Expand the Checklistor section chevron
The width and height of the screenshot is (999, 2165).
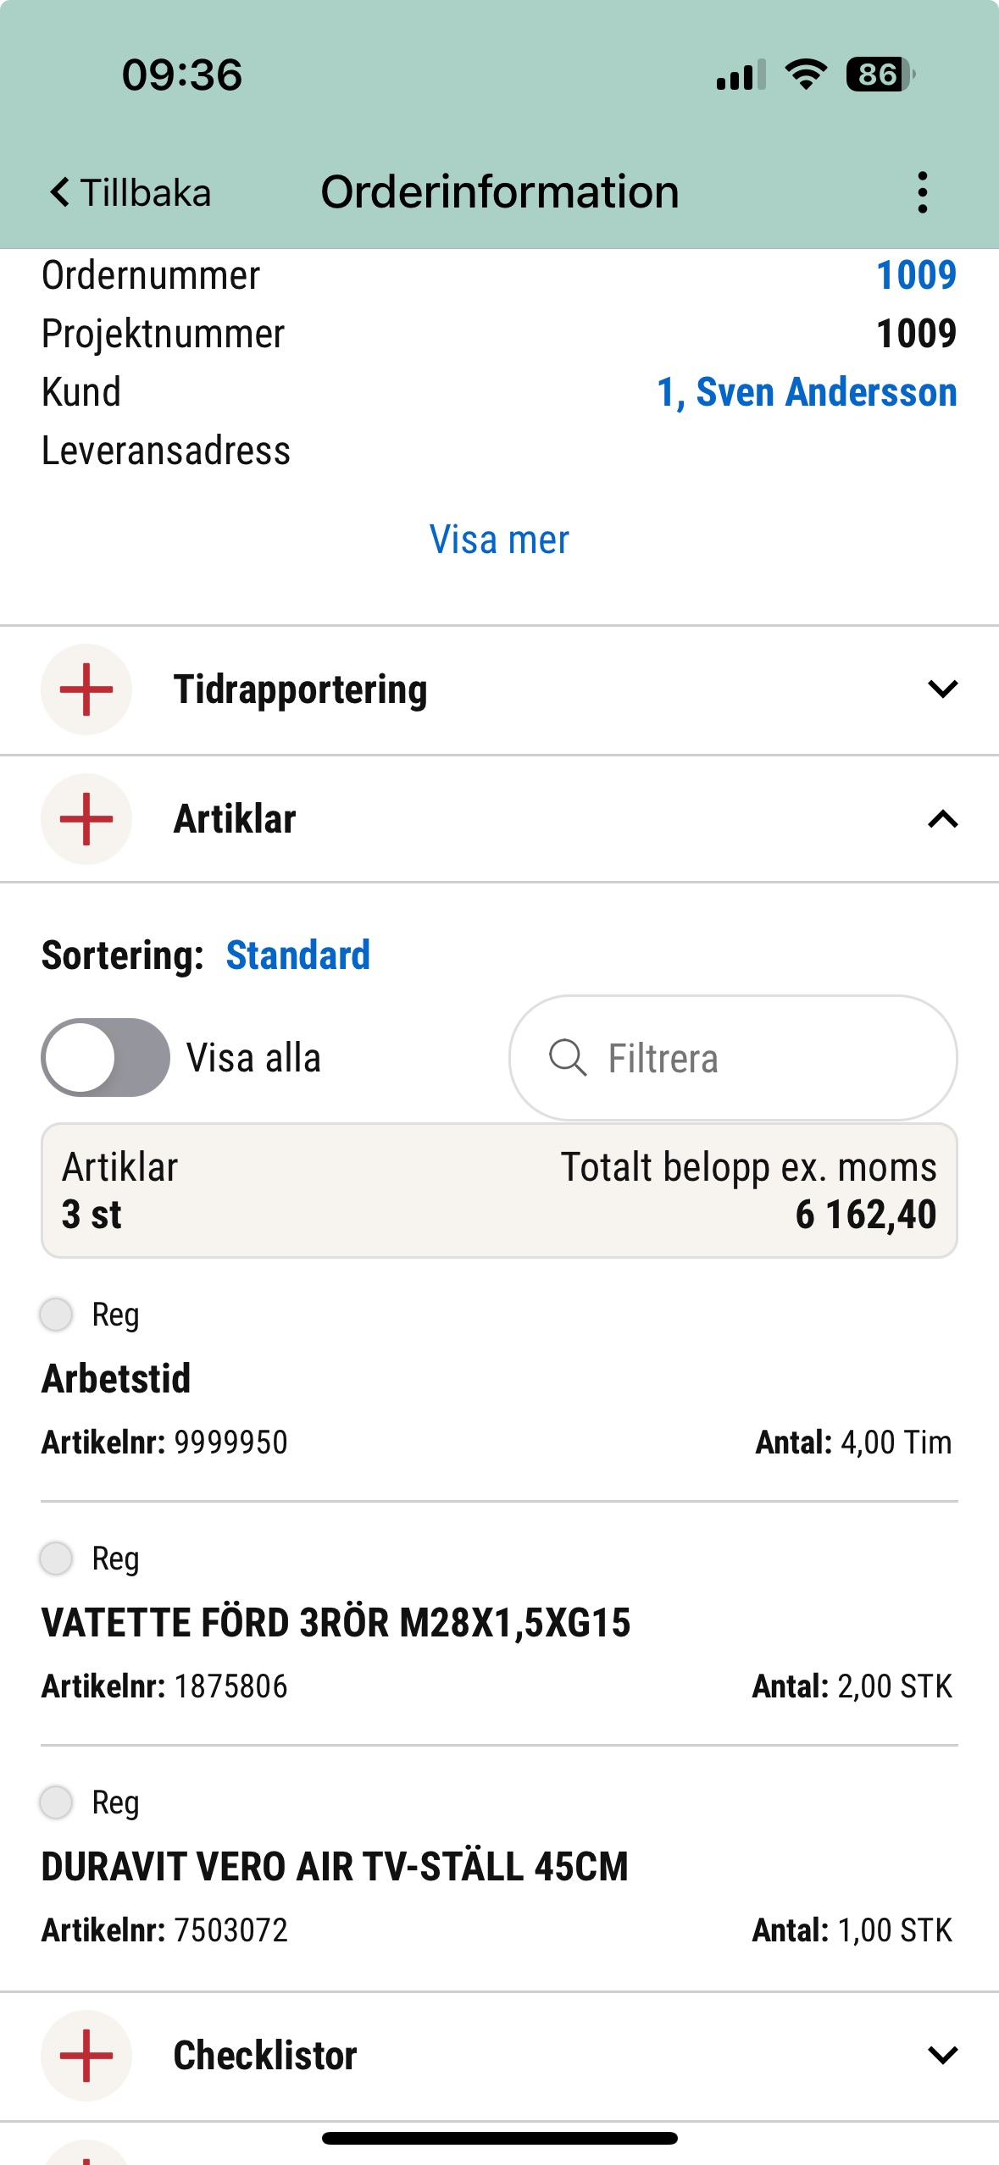coord(942,2055)
